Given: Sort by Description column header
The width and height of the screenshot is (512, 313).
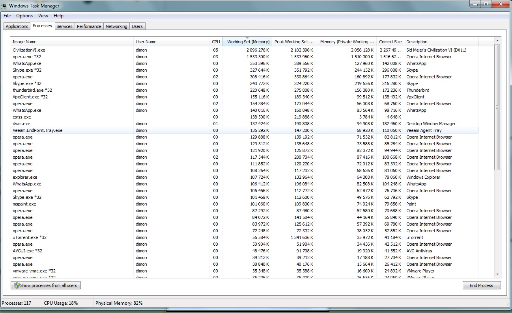Looking at the screenshot, I should click(x=441, y=42).
